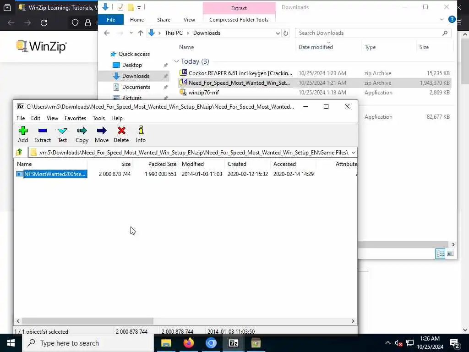Sort 7-Zip list by Packed Size column
This screenshot has height=352, width=469.
tap(162, 164)
